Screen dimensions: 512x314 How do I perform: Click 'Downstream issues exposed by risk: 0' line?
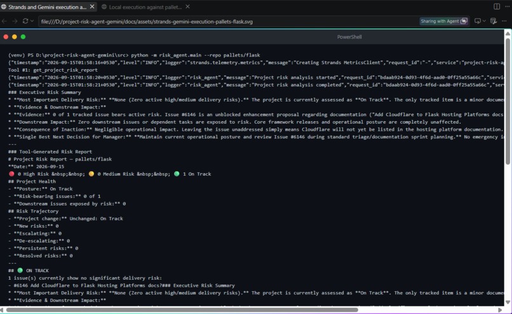(67, 204)
